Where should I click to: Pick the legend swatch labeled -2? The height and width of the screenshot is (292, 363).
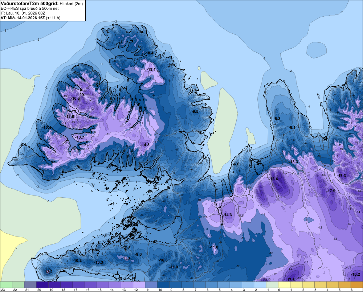[260, 284]
